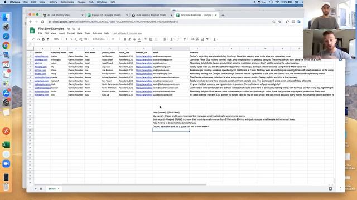Click the All sheets list button
Viewport: 357px width, 200px height.
[41, 189]
